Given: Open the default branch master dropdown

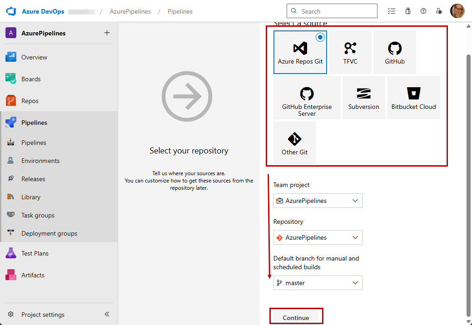Looking at the screenshot, I should tap(318, 283).
